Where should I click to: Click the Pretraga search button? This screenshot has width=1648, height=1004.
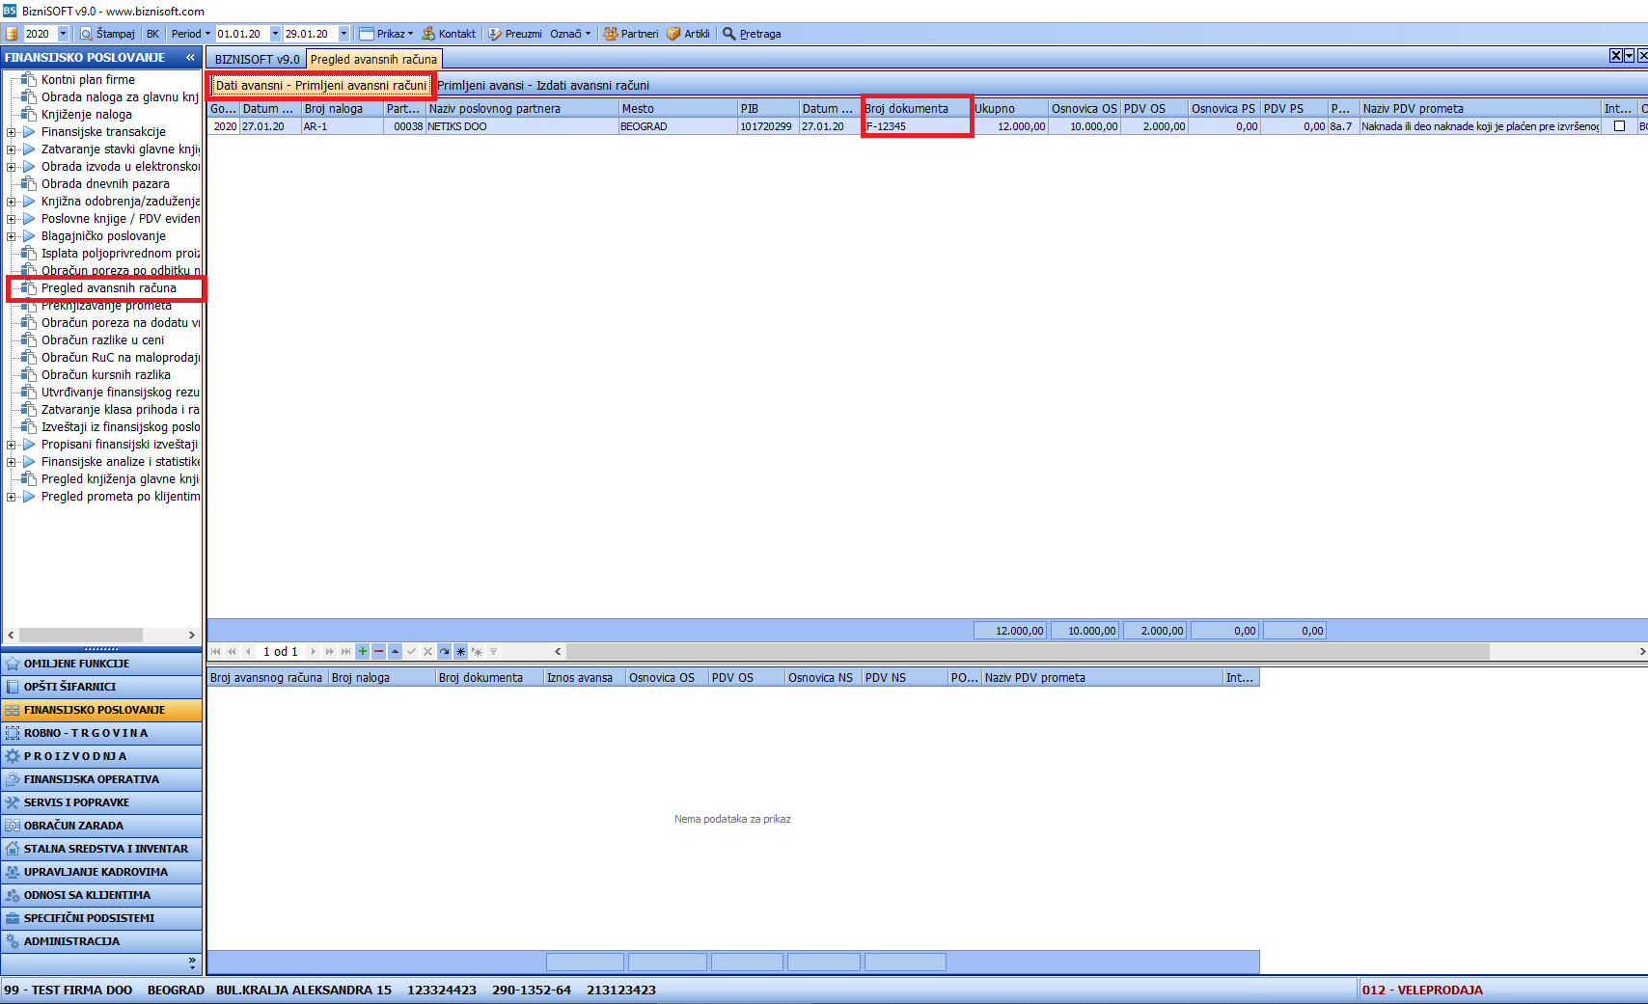coord(752,34)
